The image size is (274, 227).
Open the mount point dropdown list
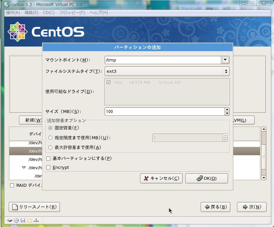point(225,60)
